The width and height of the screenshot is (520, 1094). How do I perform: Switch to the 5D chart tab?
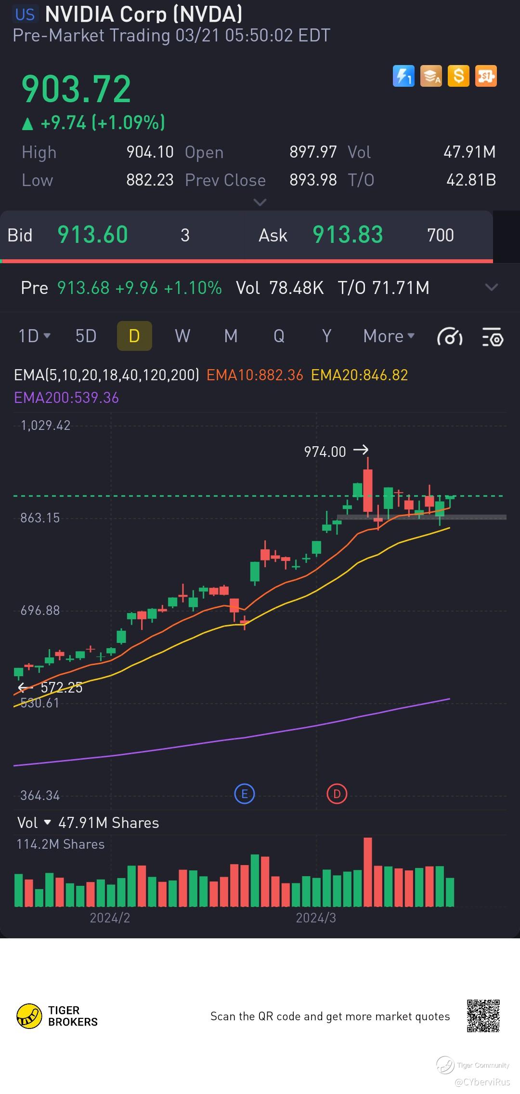click(x=86, y=336)
